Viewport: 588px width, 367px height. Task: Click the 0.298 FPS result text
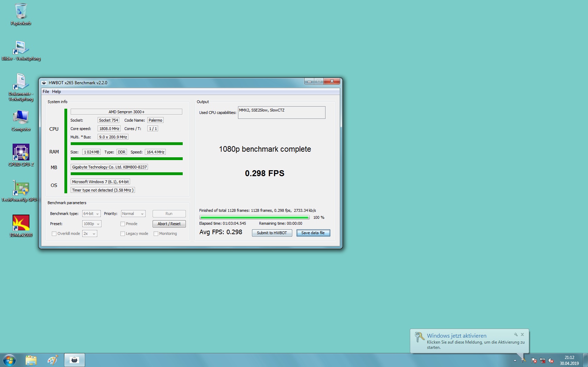(x=265, y=173)
